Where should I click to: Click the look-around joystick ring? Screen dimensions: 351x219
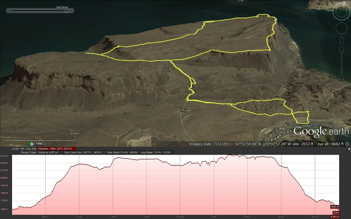pyautogui.click(x=341, y=12)
